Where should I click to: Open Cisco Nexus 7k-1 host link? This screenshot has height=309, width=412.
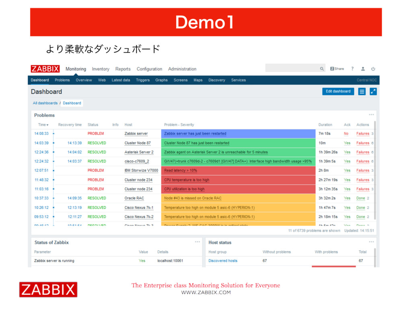pyautogui.click(x=139, y=208)
